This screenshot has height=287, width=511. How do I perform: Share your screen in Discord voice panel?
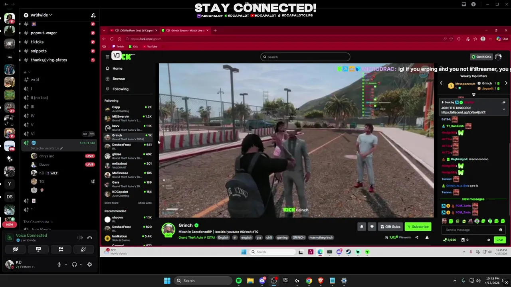click(x=38, y=249)
